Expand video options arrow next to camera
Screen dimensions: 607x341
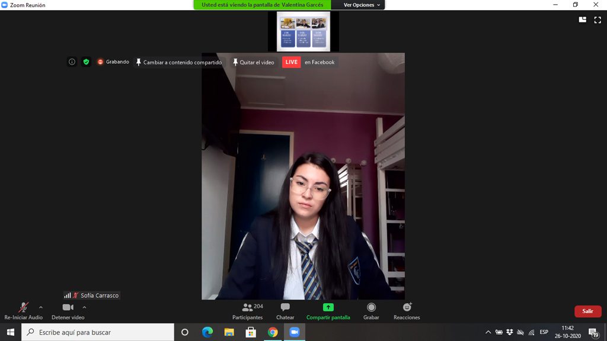click(x=84, y=307)
